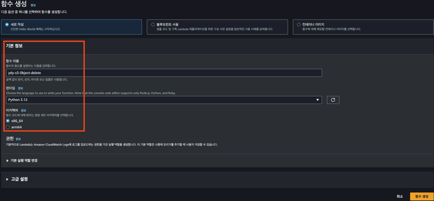Image resolution: width=434 pixels, height=201 pixels.
Task: Expand the 고급 설정 section
Action: point(19,179)
